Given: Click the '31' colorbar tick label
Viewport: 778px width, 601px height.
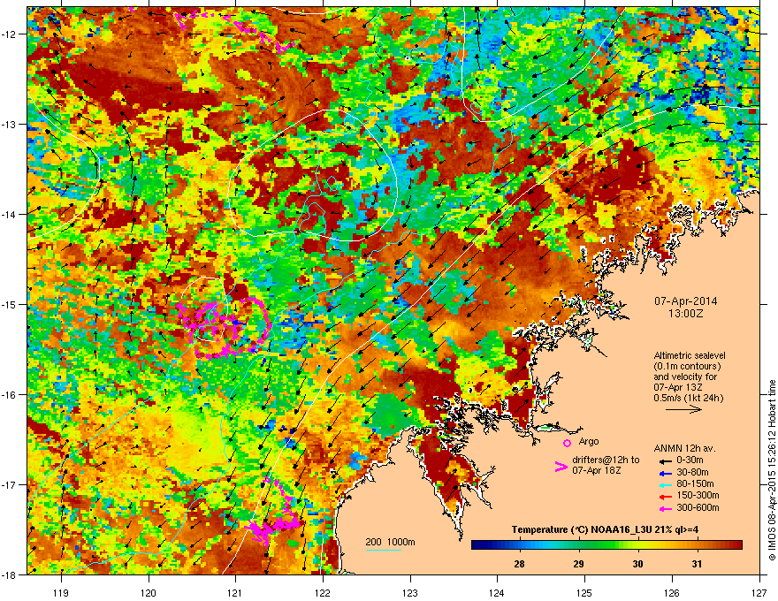Looking at the screenshot, I should tap(698, 564).
